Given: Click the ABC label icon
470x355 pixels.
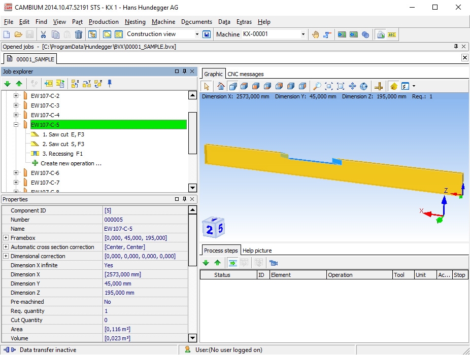Looking at the screenshot, I should (x=392, y=34).
